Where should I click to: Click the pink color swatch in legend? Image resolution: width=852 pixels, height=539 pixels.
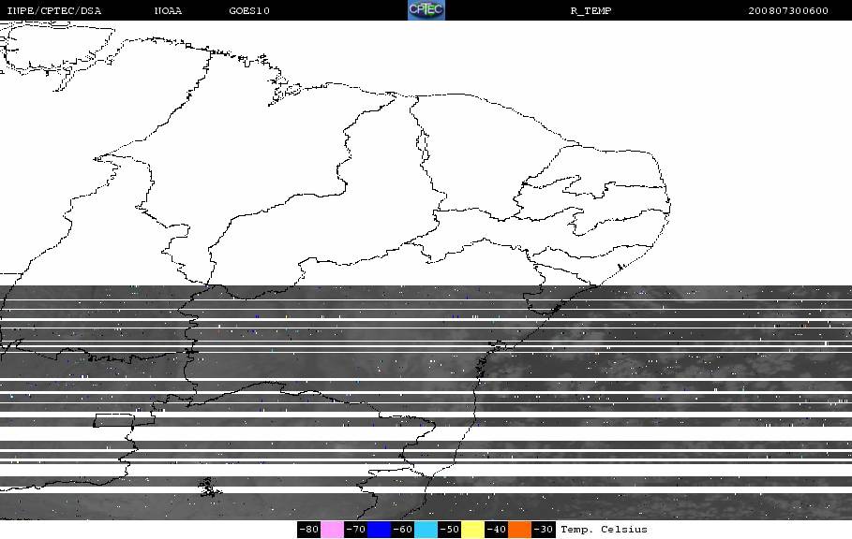click(332, 530)
